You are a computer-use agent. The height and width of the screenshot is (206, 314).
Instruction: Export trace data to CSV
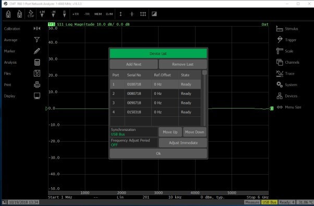coord(31,14)
